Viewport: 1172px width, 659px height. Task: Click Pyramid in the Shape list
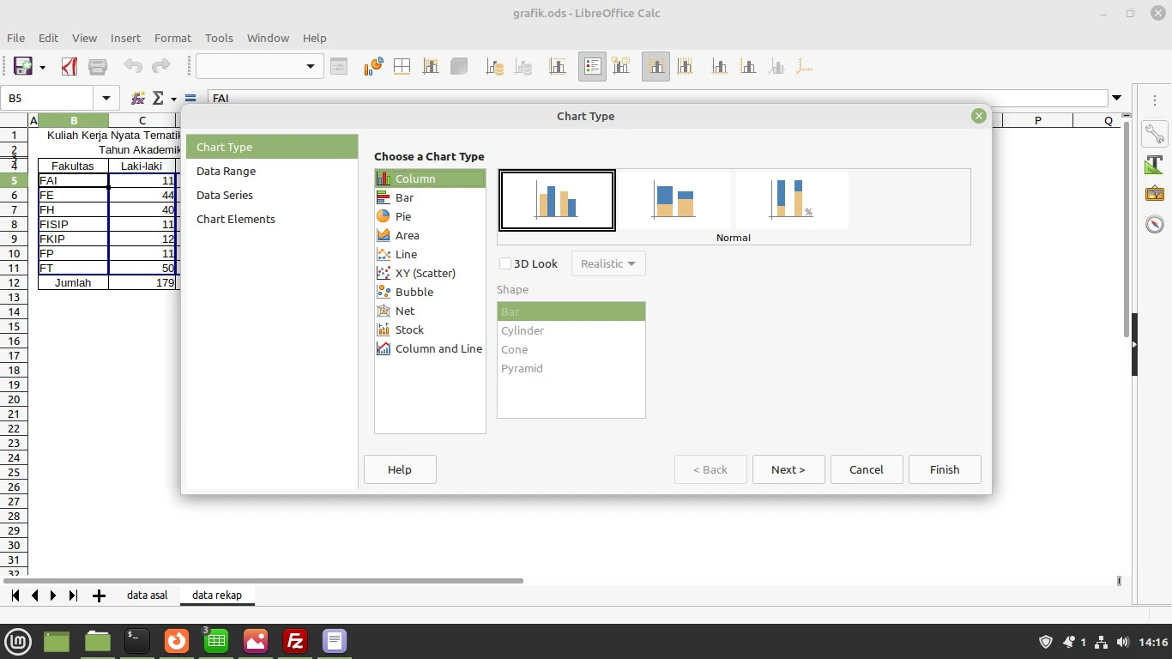pos(571,368)
